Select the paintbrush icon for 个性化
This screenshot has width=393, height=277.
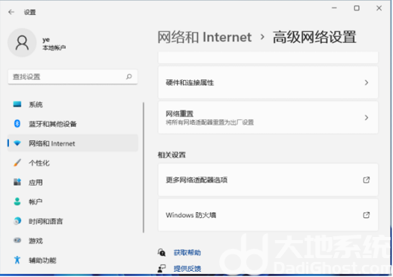[x=17, y=163]
